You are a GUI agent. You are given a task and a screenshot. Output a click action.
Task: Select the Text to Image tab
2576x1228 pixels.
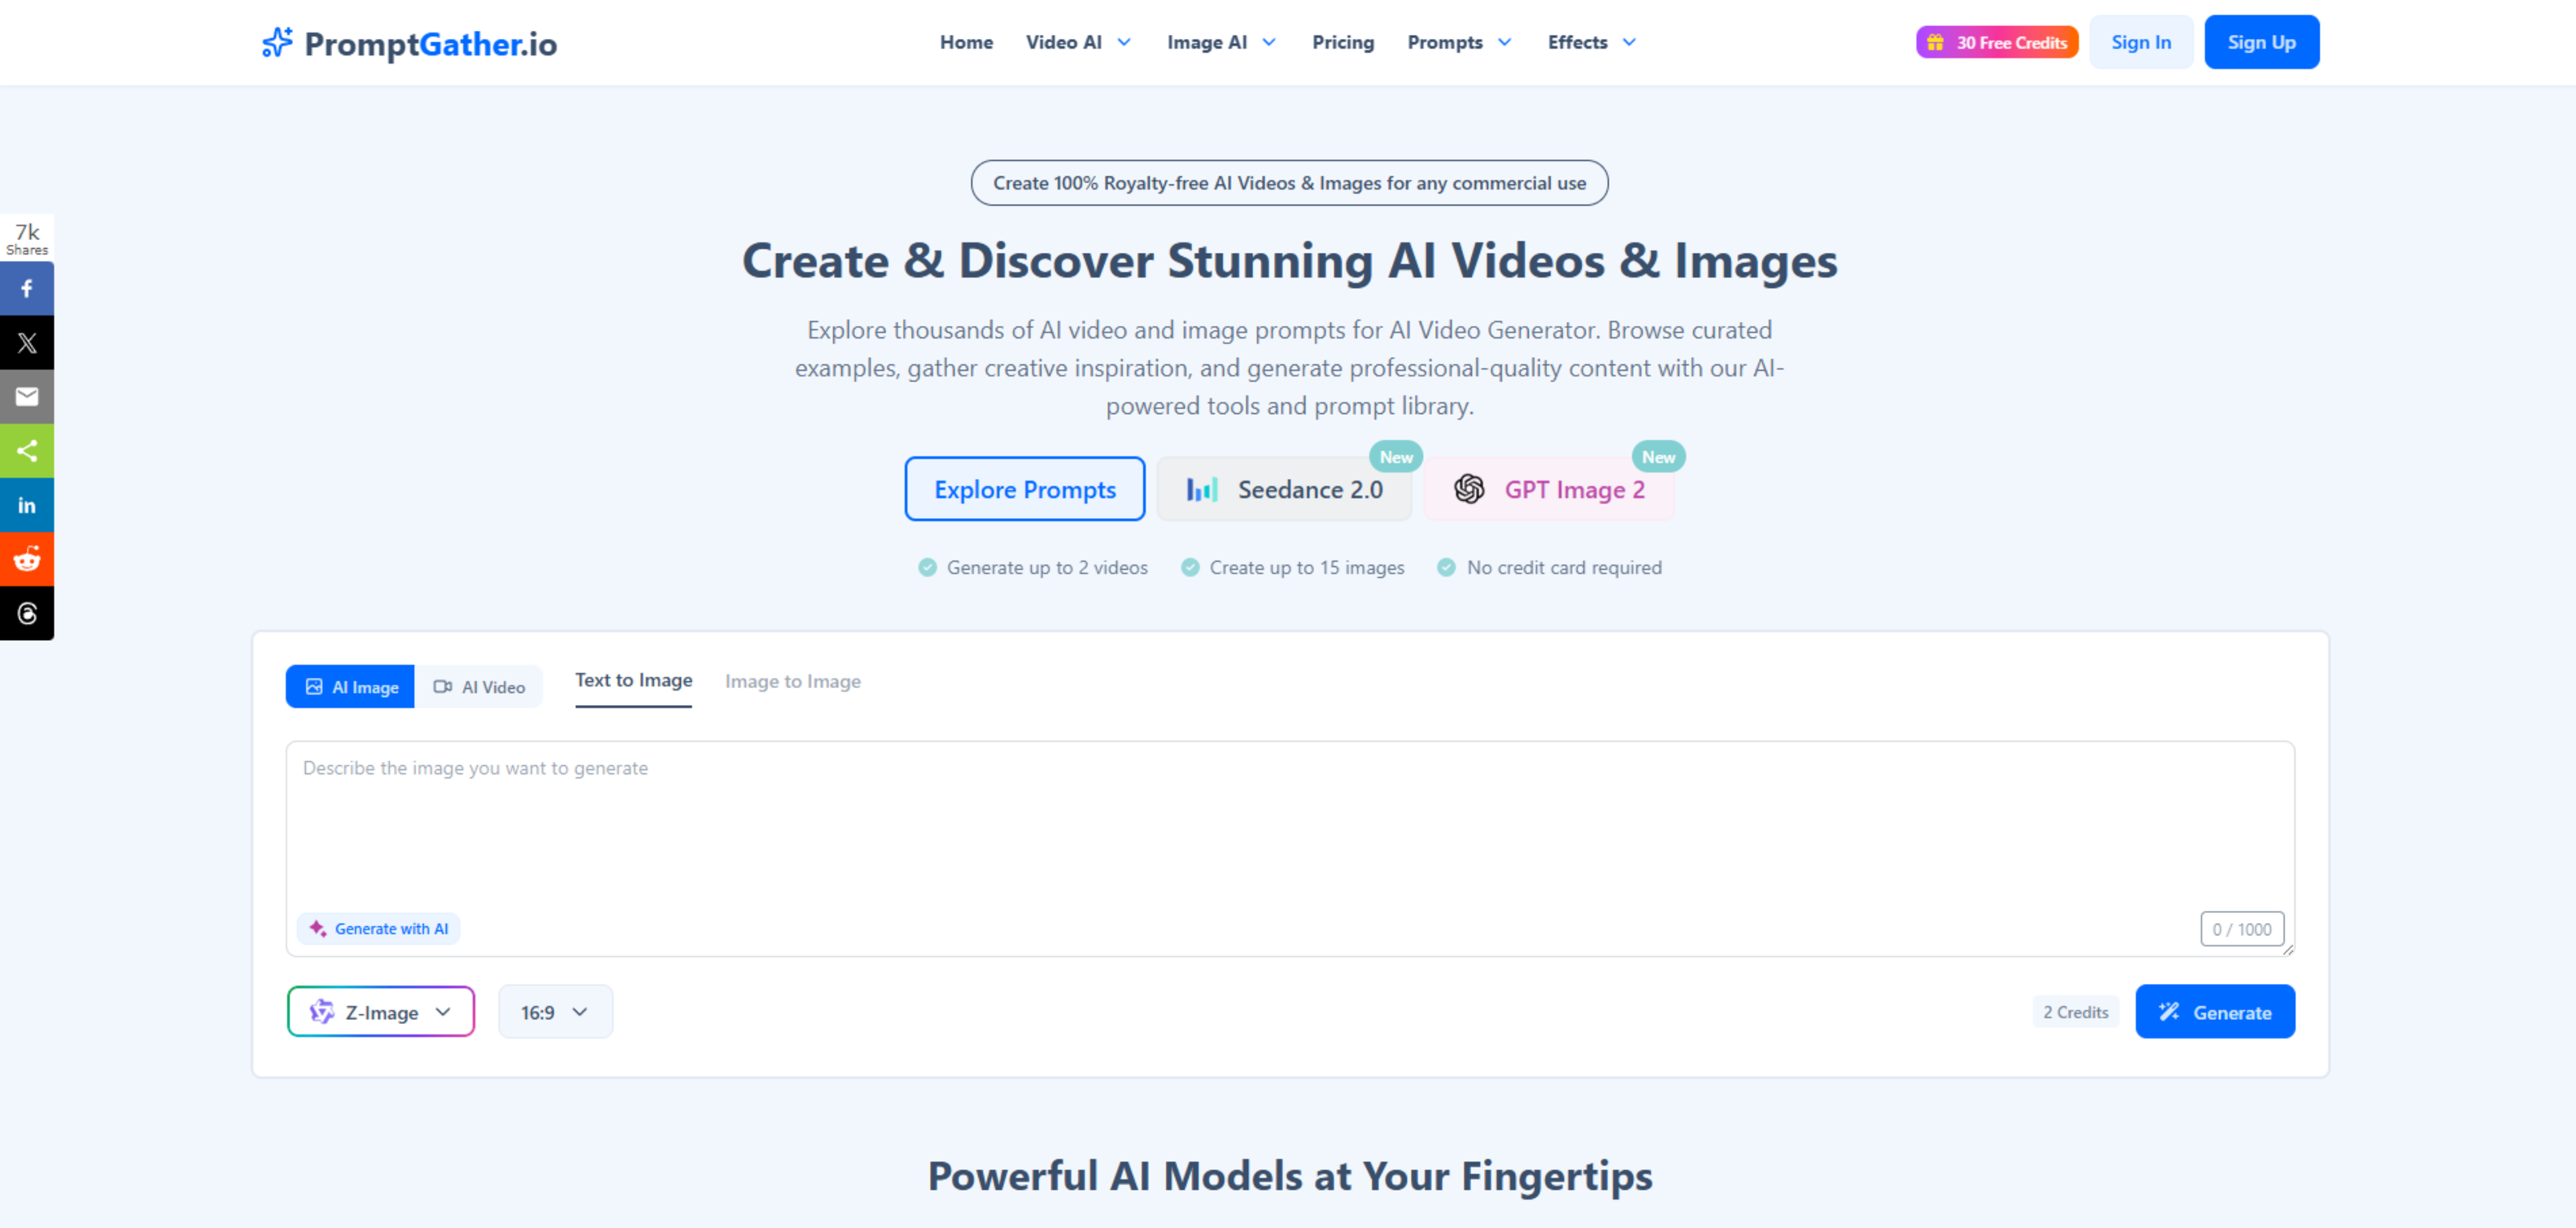coord(633,681)
